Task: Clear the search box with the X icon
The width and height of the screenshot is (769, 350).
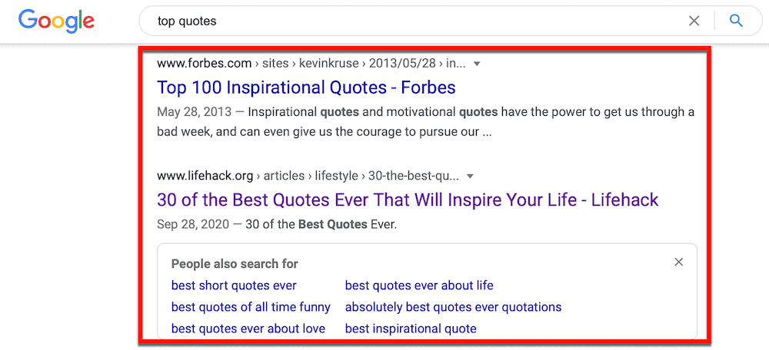Action: click(694, 21)
